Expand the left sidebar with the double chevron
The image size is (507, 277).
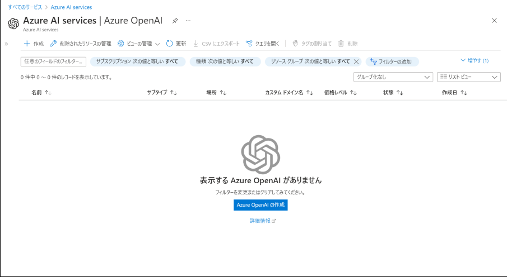click(6, 44)
